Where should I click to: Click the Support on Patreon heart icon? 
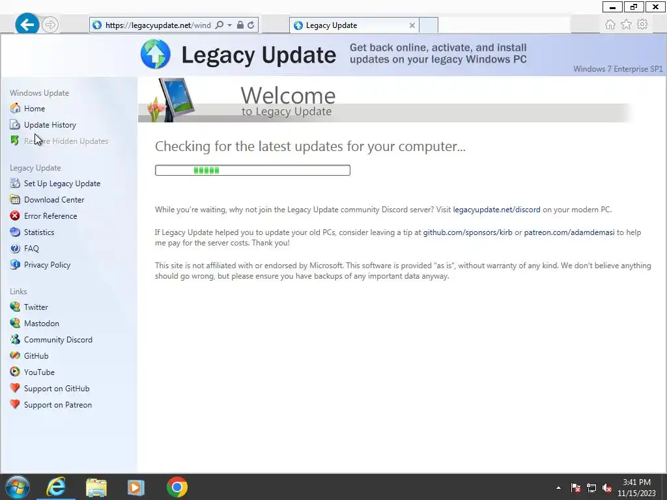pyautogui.click(x=15, y=404)
